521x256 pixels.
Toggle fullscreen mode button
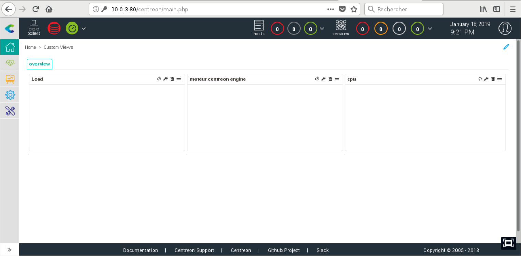click(508, 243)
